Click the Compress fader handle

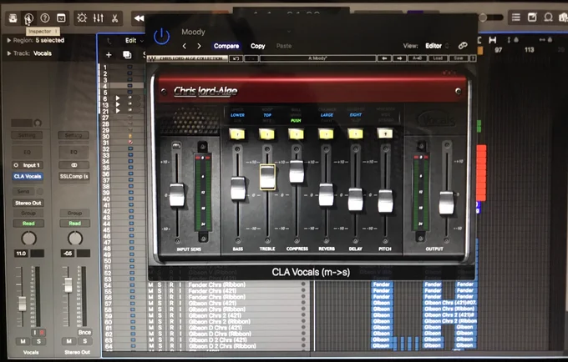point(297,172)
